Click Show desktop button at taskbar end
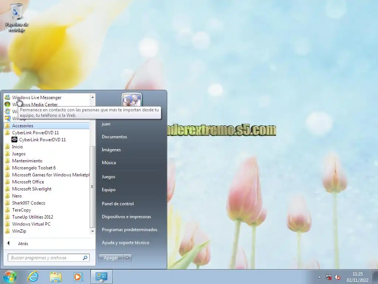378x284 pixels. click(x=375, y=277)
